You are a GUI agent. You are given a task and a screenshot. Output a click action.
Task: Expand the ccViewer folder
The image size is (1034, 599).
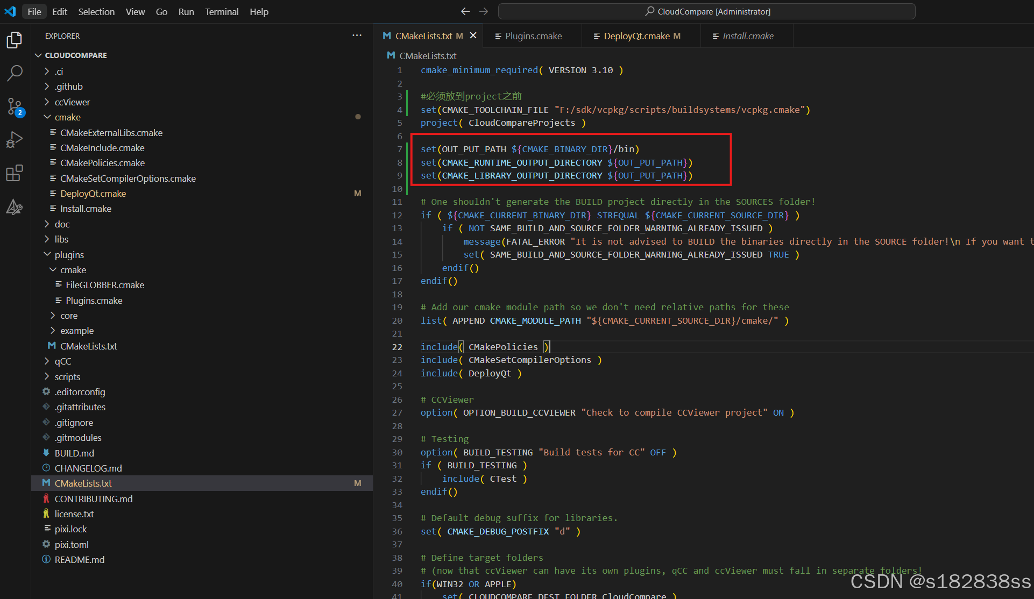tap(72, 102)
